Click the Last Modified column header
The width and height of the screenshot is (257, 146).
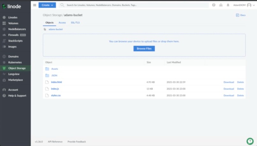(174, 62)
